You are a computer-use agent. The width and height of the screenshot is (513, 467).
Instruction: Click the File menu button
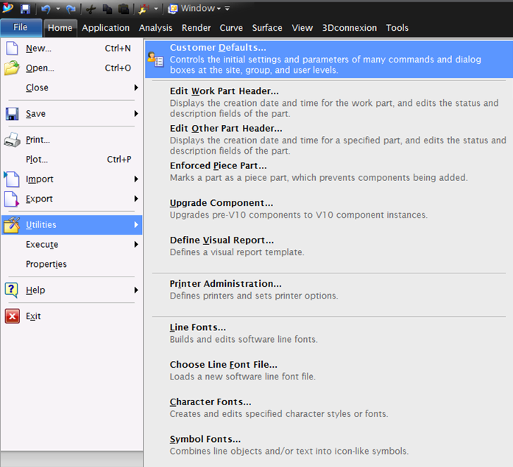tap(21, 28)
